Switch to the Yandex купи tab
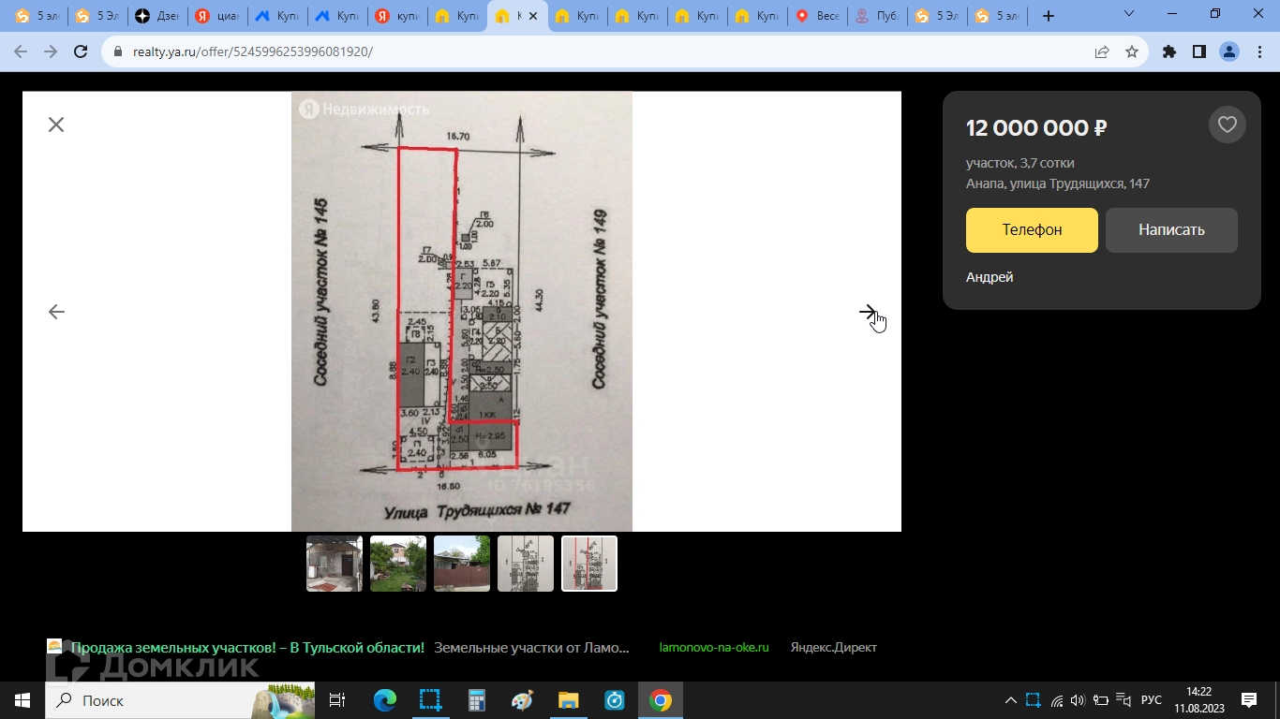 coord(397,16)
